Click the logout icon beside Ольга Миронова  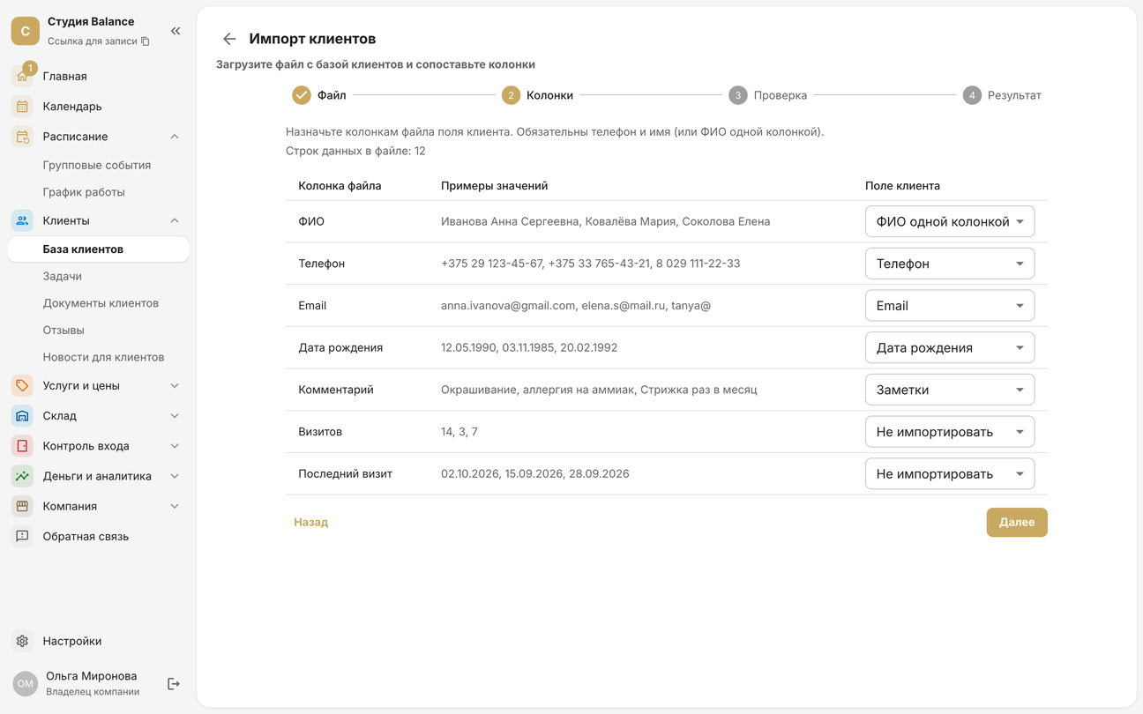174,683
